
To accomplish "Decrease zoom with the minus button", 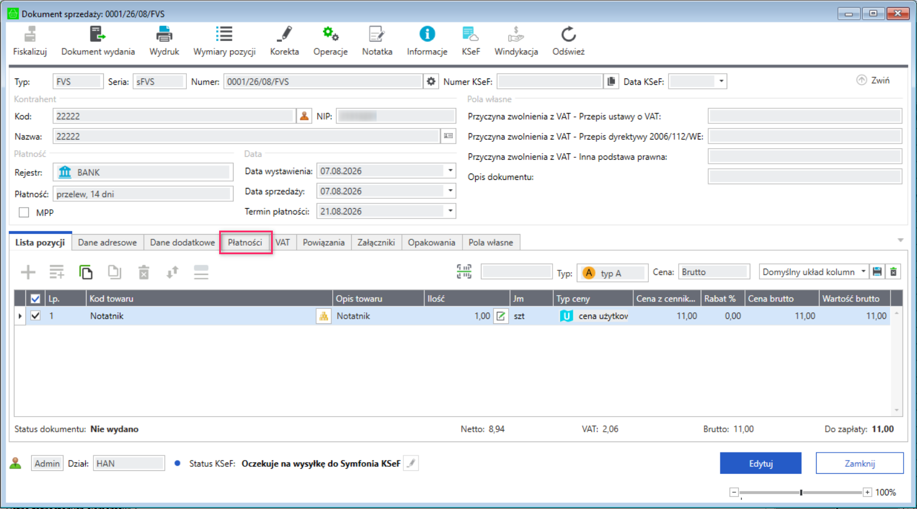I will [x=734, y=492].
